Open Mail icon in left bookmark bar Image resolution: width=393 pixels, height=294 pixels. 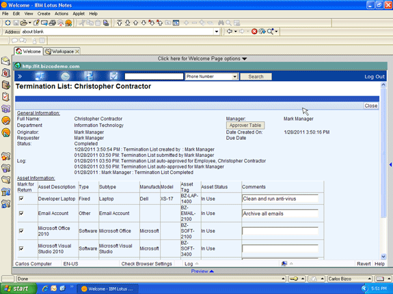5,61
